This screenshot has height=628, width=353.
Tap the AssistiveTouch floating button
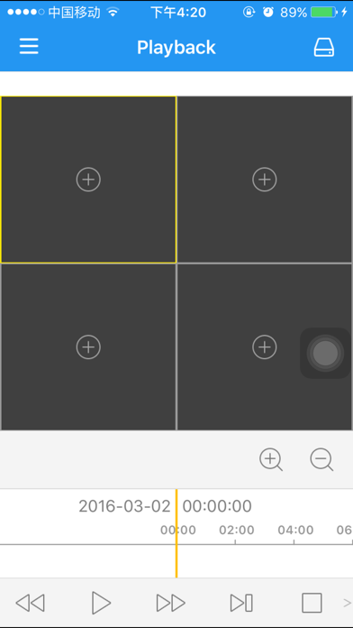click(325, 354)
